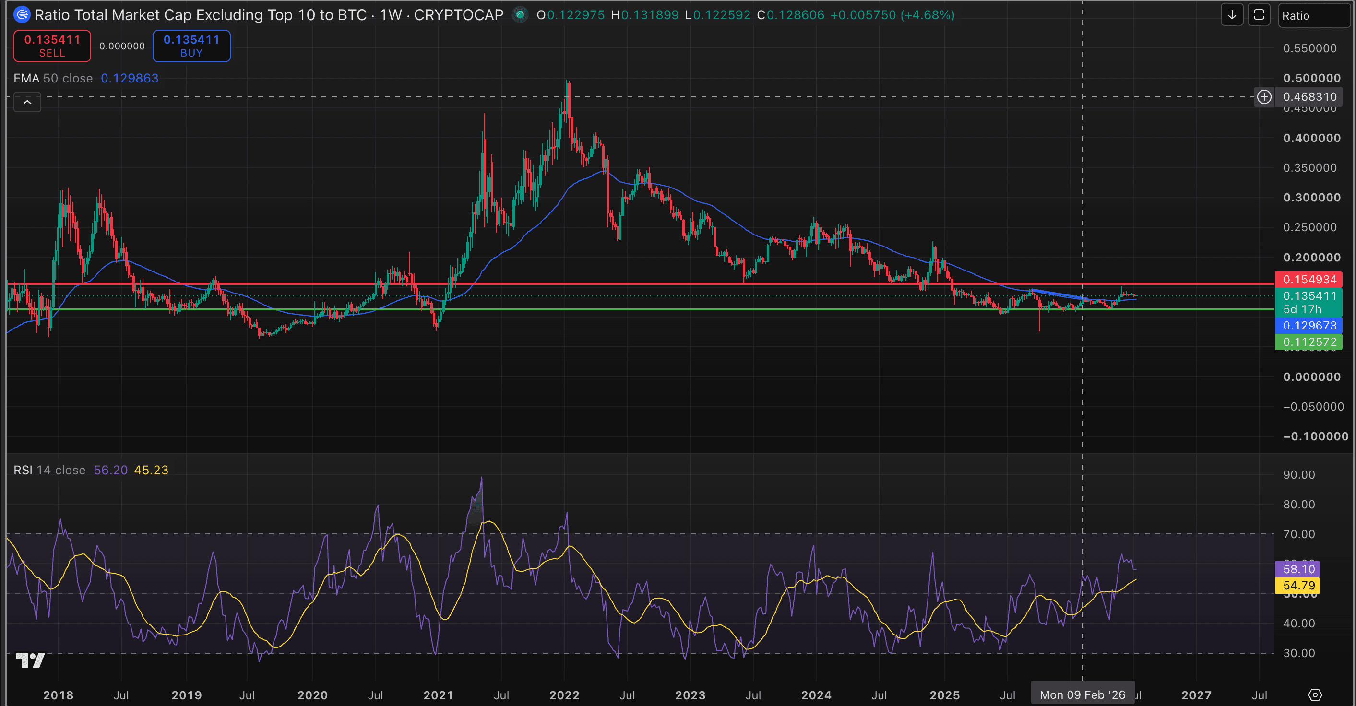Select the EMA 50 close indicator legend

click(53, 78)
